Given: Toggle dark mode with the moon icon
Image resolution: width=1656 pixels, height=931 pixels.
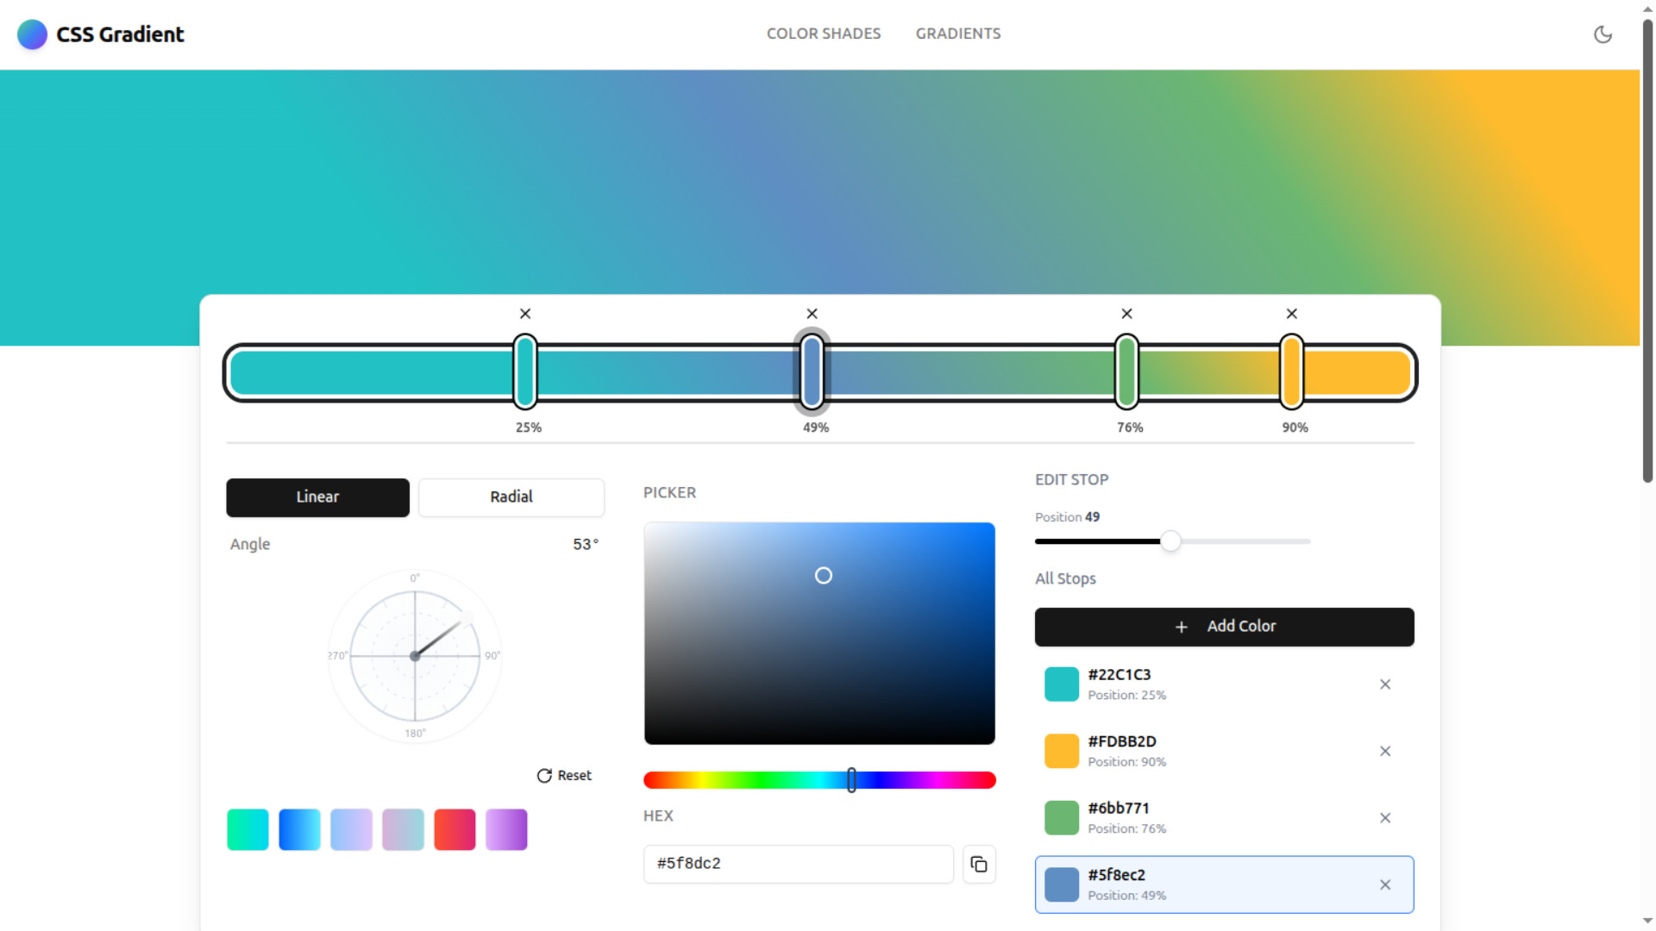Looking at the screenshot, I should 1603,34.
